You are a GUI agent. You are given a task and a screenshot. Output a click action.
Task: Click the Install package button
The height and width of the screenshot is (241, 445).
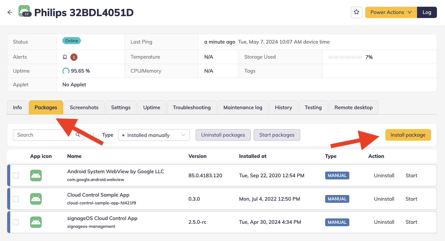coord(408,135)
